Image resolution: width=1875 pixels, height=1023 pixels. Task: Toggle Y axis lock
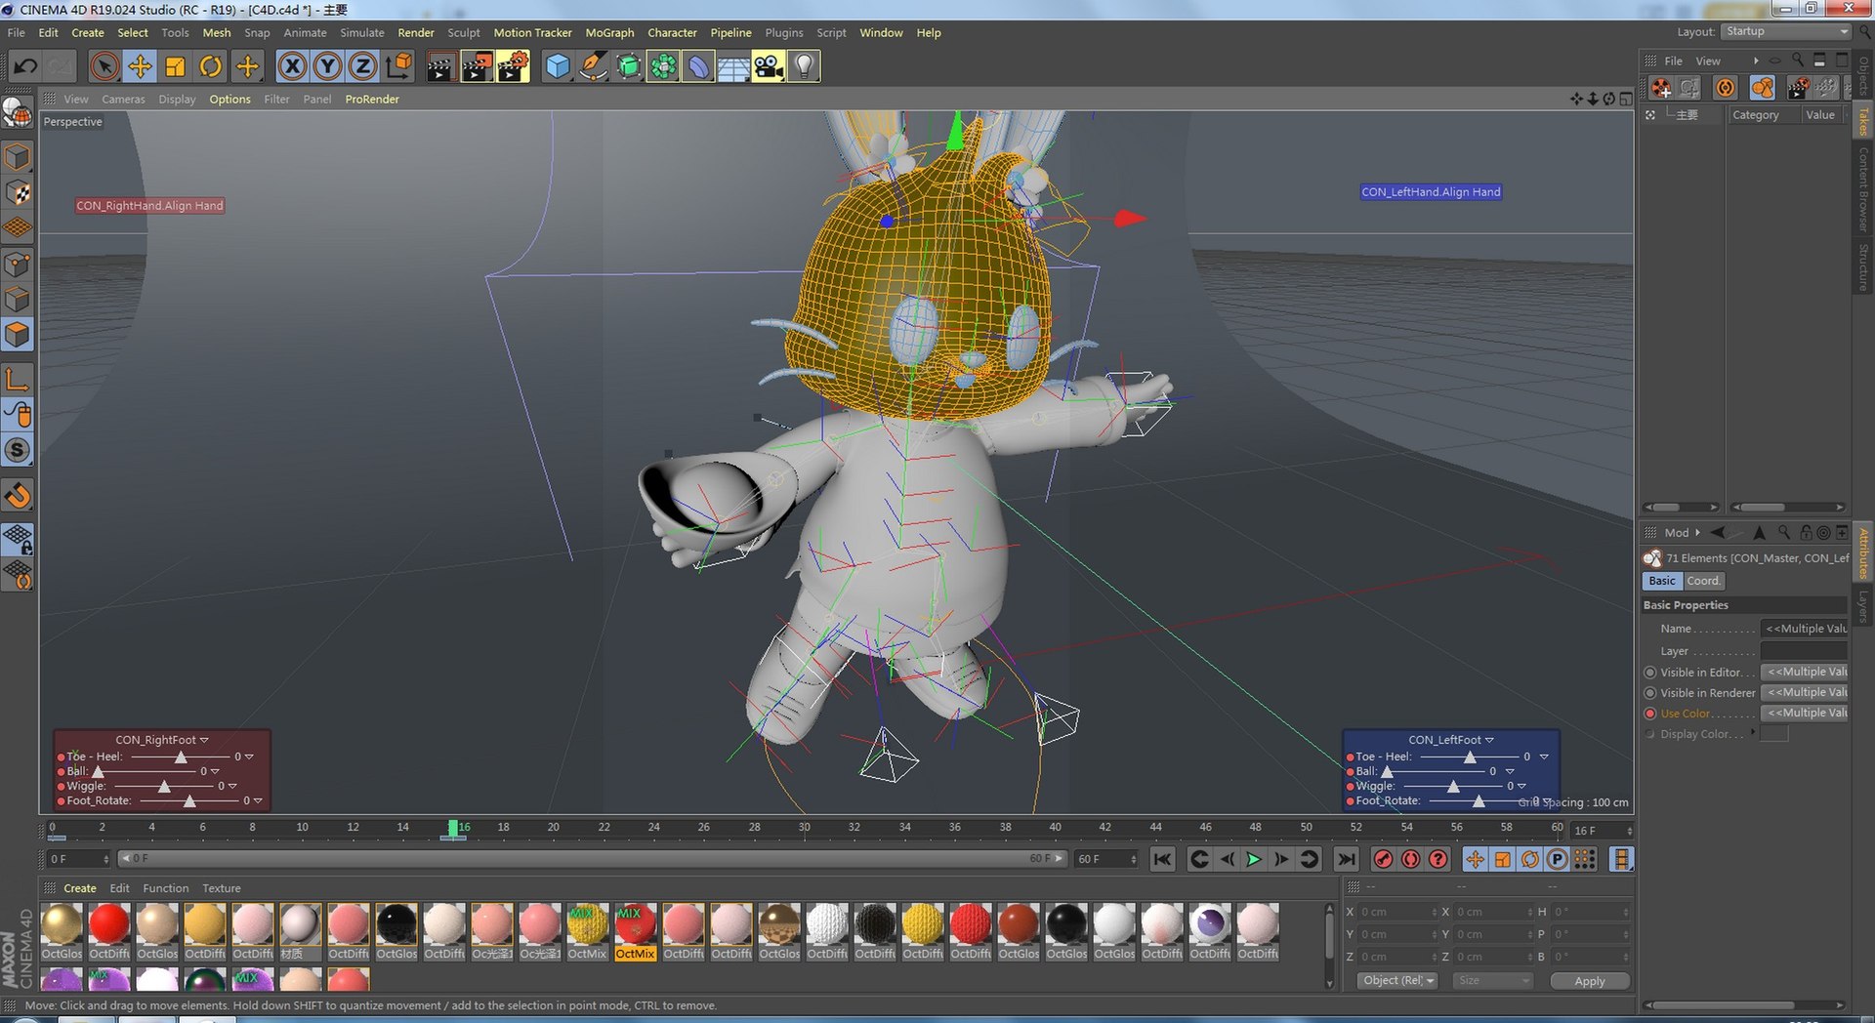(x=327, y=66)
